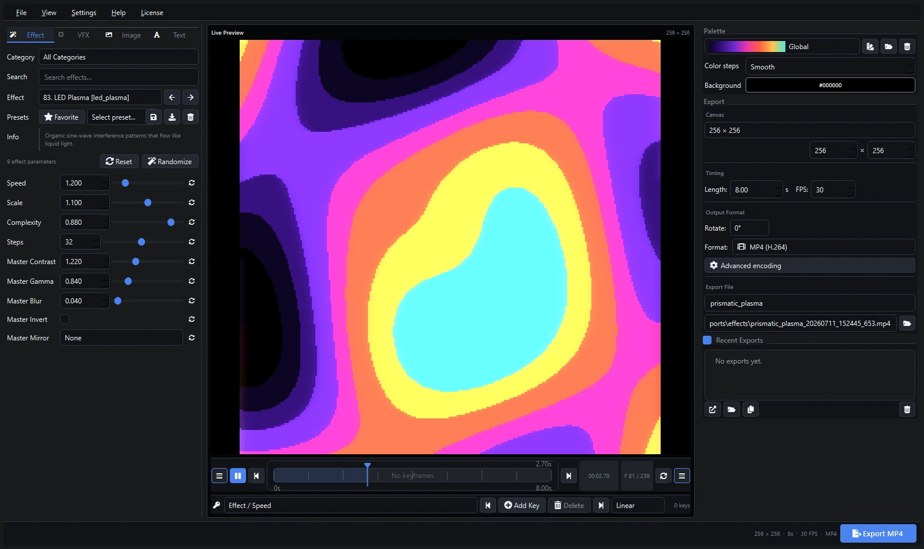
Task: Open the Format MP4 dropdown
Action: [x=824, y=247]
